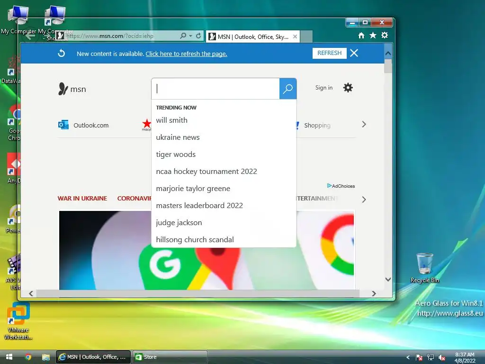Viewport: 485px width, 364px height.
Task: Expand MSN shortcuts row right chevron
Action: point(364,125)
